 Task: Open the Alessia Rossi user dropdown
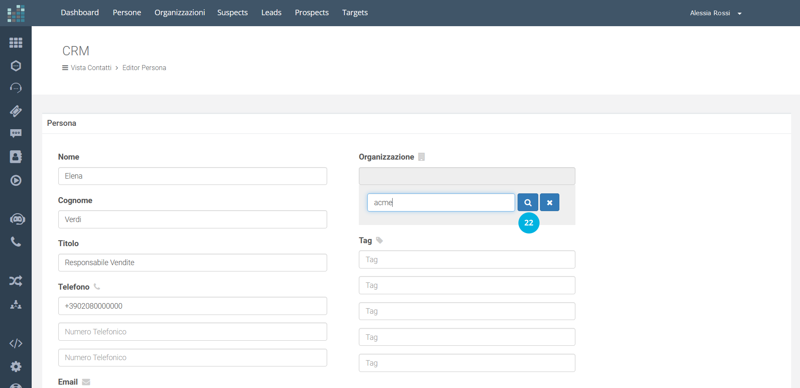tap(716, 13)
